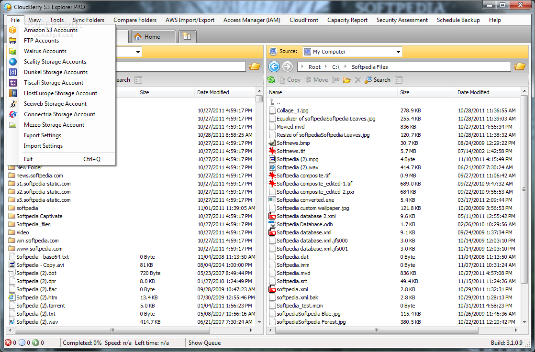Click the green Refresh icon in right pane

[271, 80]
